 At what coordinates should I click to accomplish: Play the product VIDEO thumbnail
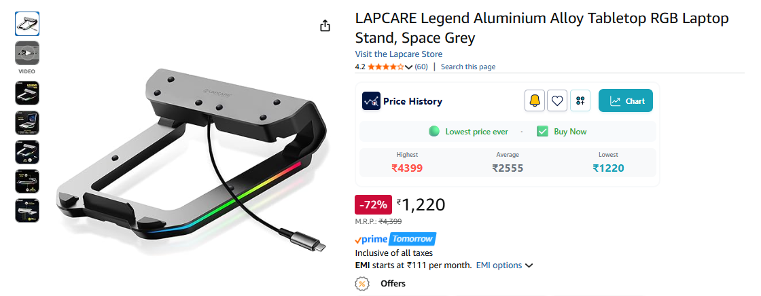[27, 53]
